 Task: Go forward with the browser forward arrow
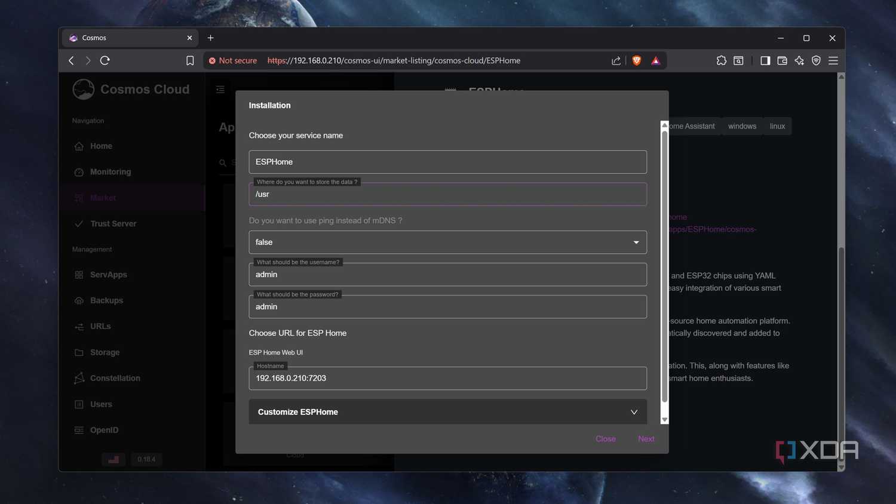click(x=88, y=60)
